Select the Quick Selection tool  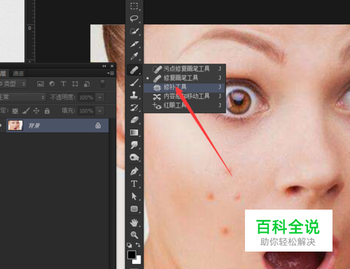[134, 31]
